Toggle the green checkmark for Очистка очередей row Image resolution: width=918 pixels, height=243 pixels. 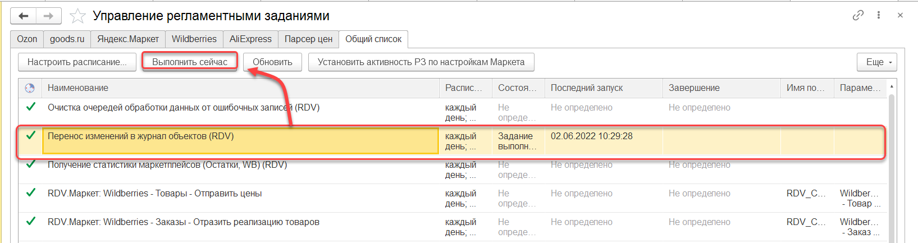click(31, 107)
